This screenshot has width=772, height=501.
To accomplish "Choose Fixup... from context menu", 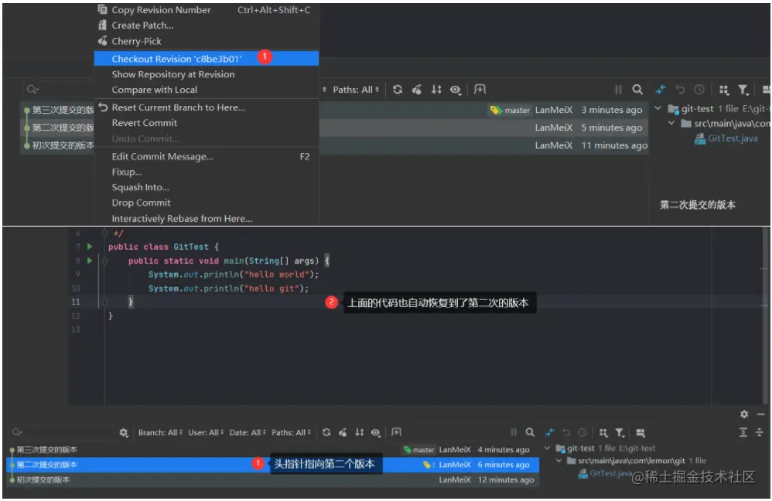I will (x=207, y=172).
